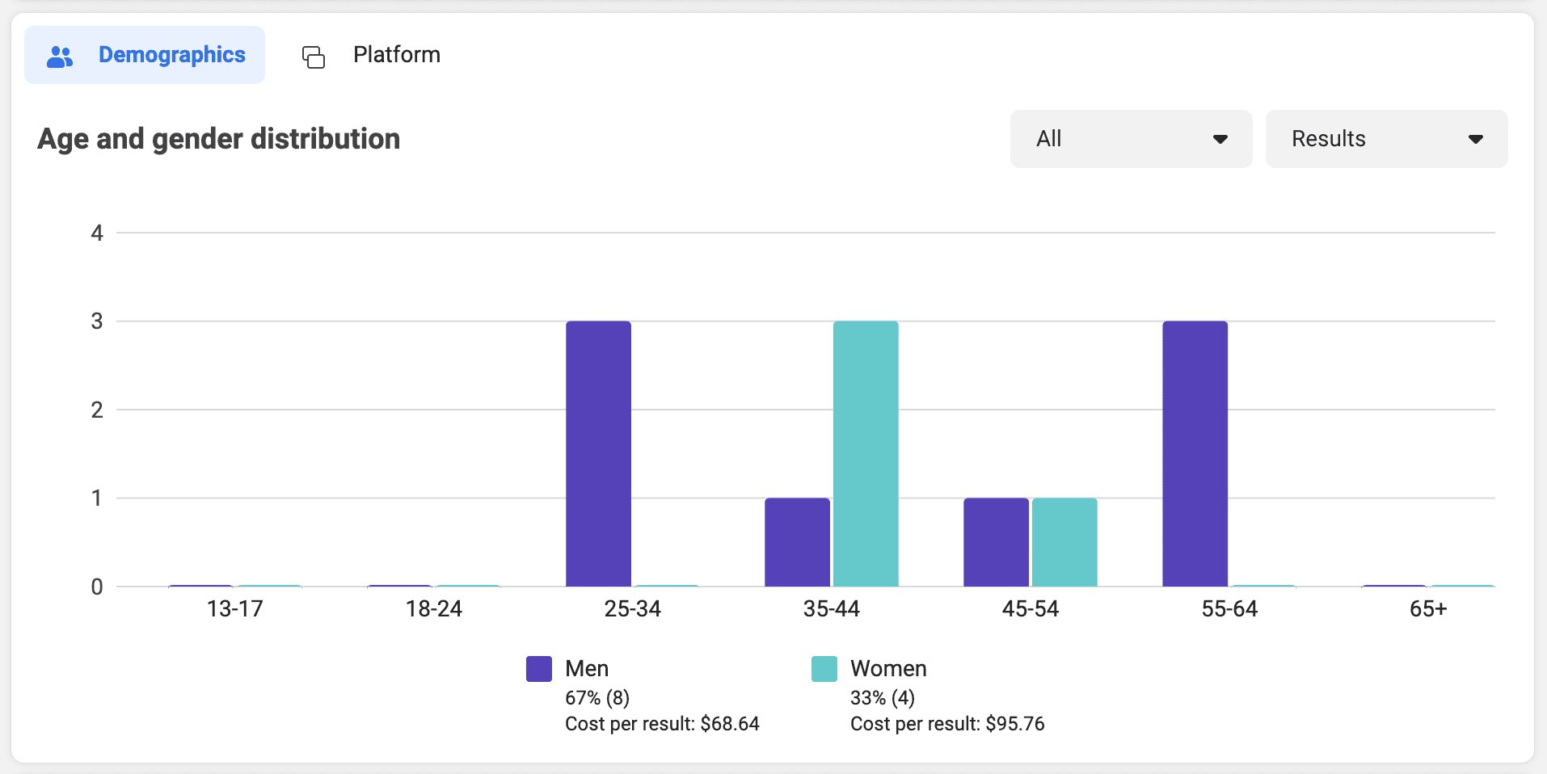Click the 55-64 age axis label
The height and width of the screenshot is (774, 1547).
point(1229,609)
